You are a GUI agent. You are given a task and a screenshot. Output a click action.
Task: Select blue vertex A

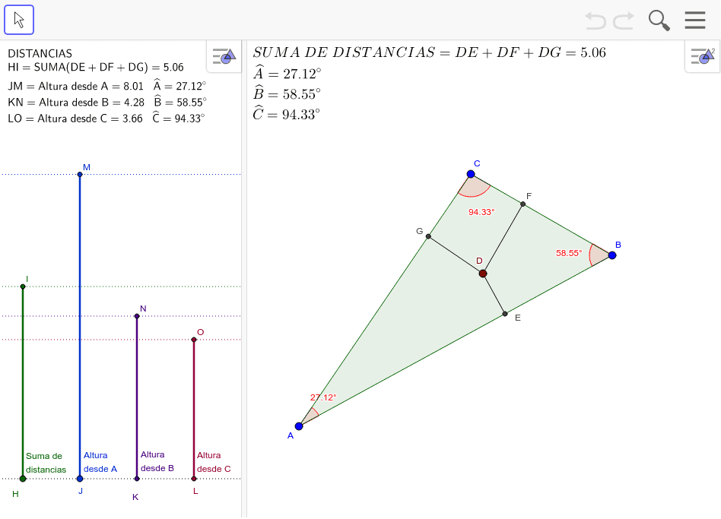[x=299, y=426]
